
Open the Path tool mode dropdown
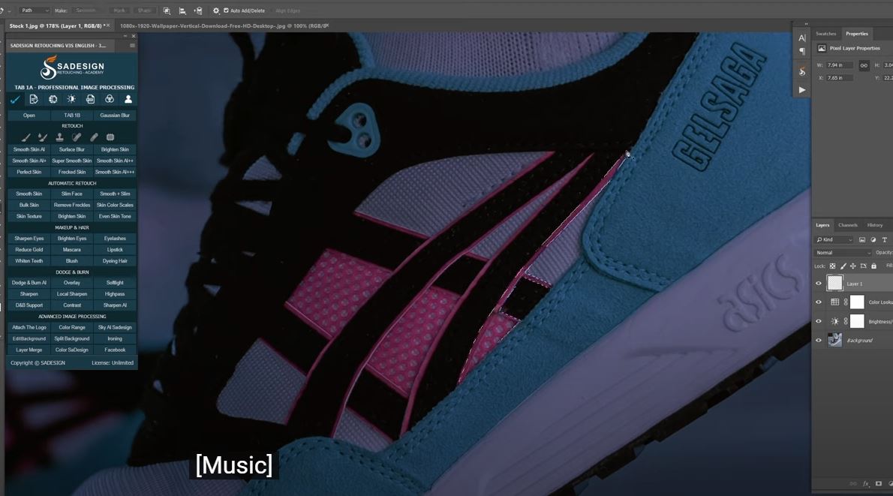[35, 11]
